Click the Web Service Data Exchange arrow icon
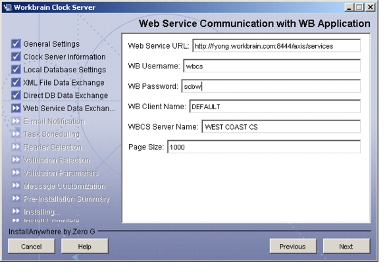389x273 pixels. click(16, 108)
